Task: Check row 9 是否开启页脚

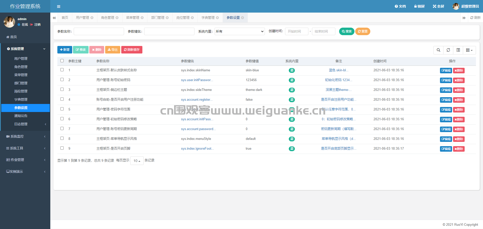Action: point(62,148)
